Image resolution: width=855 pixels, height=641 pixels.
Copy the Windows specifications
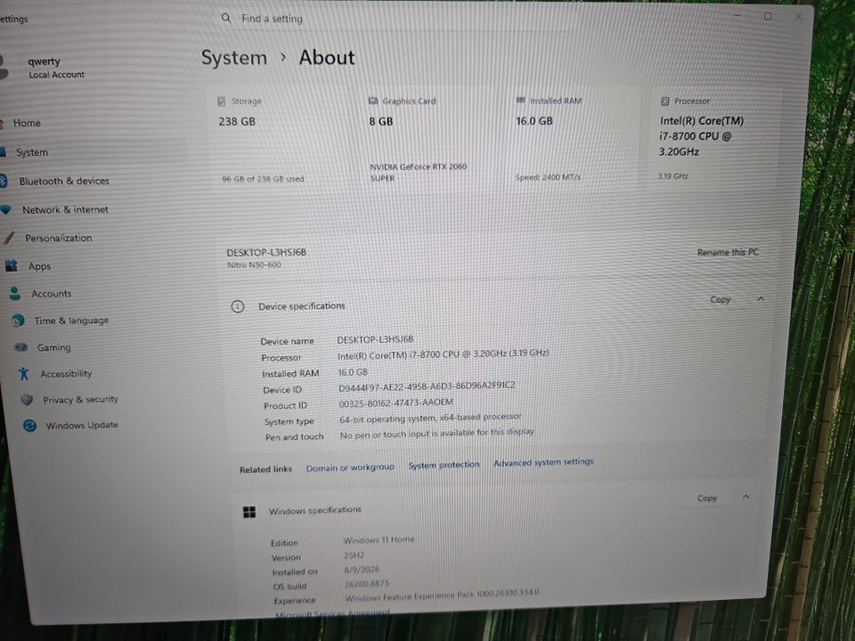click(x=706, y=499)
